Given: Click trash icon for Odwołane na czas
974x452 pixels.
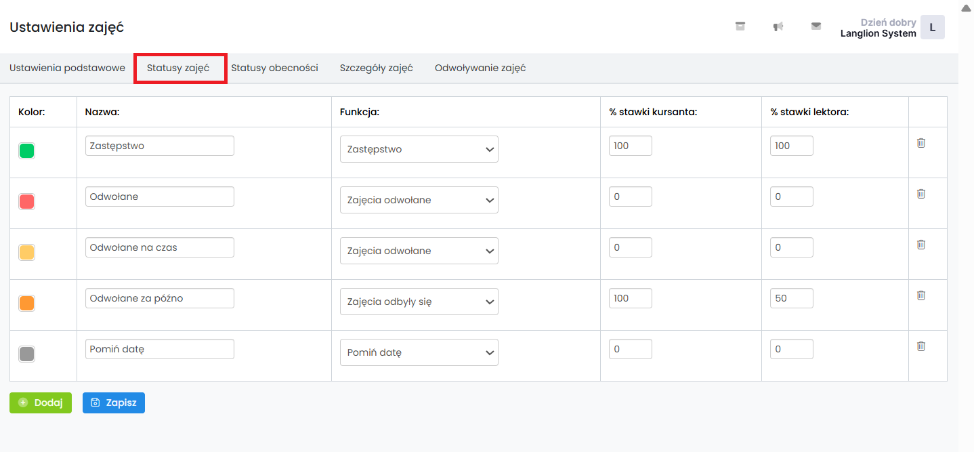Looking at the screenshot, I should click(x=920, y=245).
